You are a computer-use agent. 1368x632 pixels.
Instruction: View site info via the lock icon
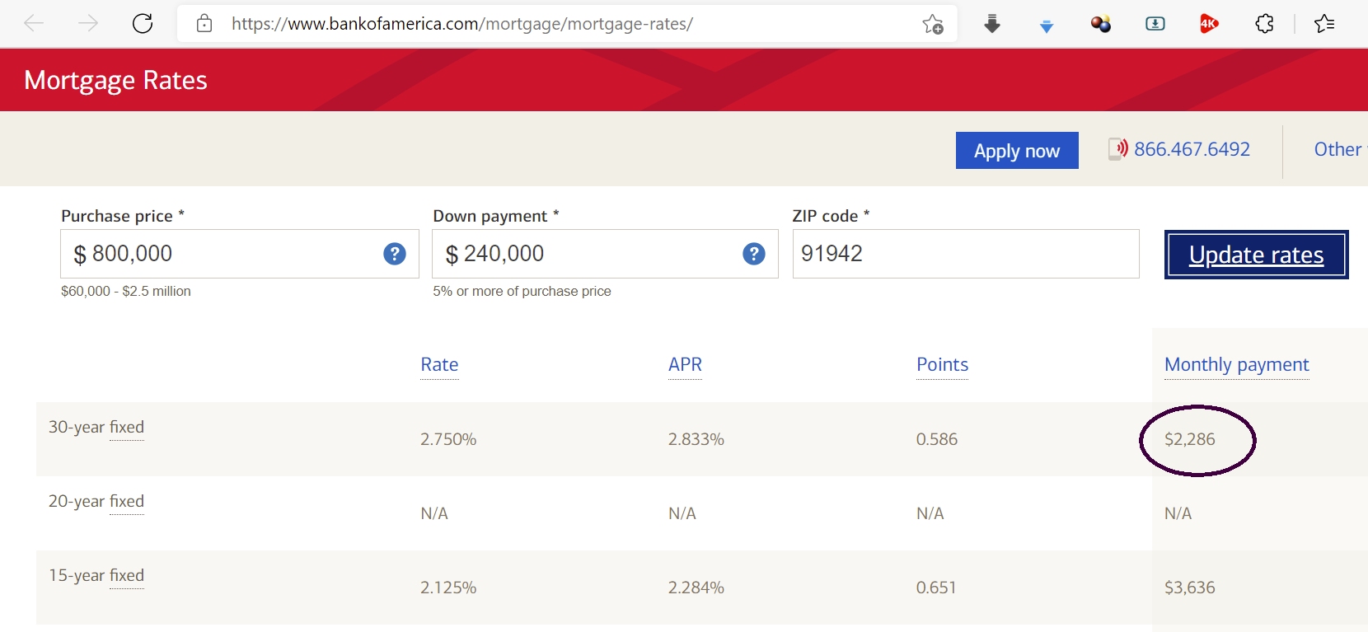pos(204,24)
